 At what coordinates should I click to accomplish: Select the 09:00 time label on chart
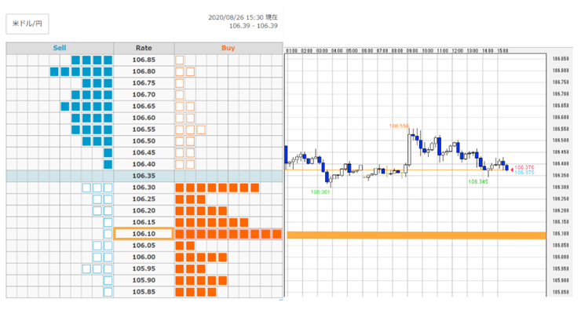point(412,51)
